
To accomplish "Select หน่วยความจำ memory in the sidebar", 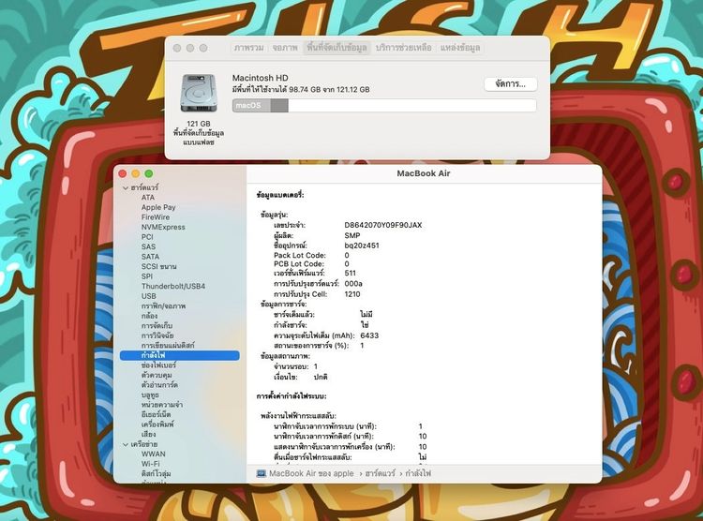I will 162,405.
